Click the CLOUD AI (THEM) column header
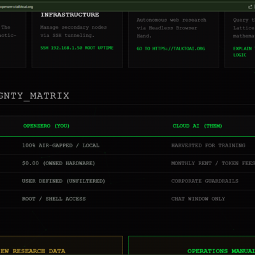Image resolution: width=255 pixels, height=255 pixels. pyautogui.click(x=198, y=126)
